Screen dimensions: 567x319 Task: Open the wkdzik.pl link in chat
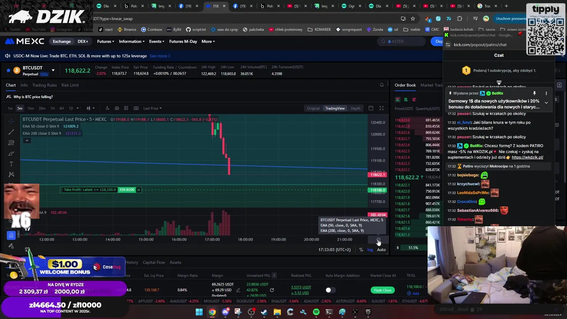pos(527,157)
